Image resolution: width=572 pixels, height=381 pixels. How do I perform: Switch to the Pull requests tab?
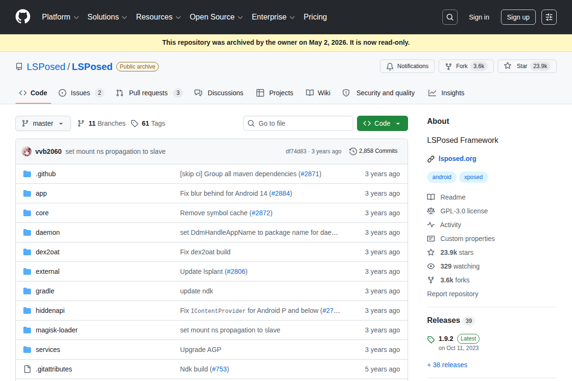click(x=149, y=93)
